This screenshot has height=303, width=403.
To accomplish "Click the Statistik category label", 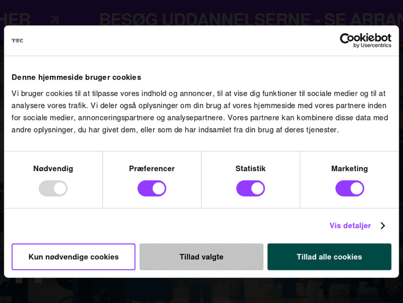I will click(250, 168).
